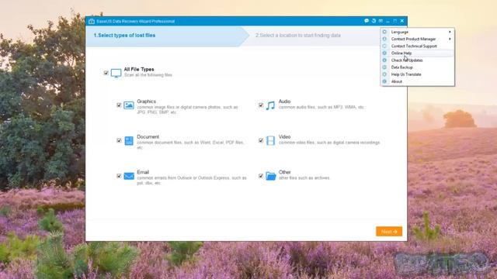This screenshot has height=279, width=497.
Task: Click the Document label text
Action: click(x=148, y=137)
